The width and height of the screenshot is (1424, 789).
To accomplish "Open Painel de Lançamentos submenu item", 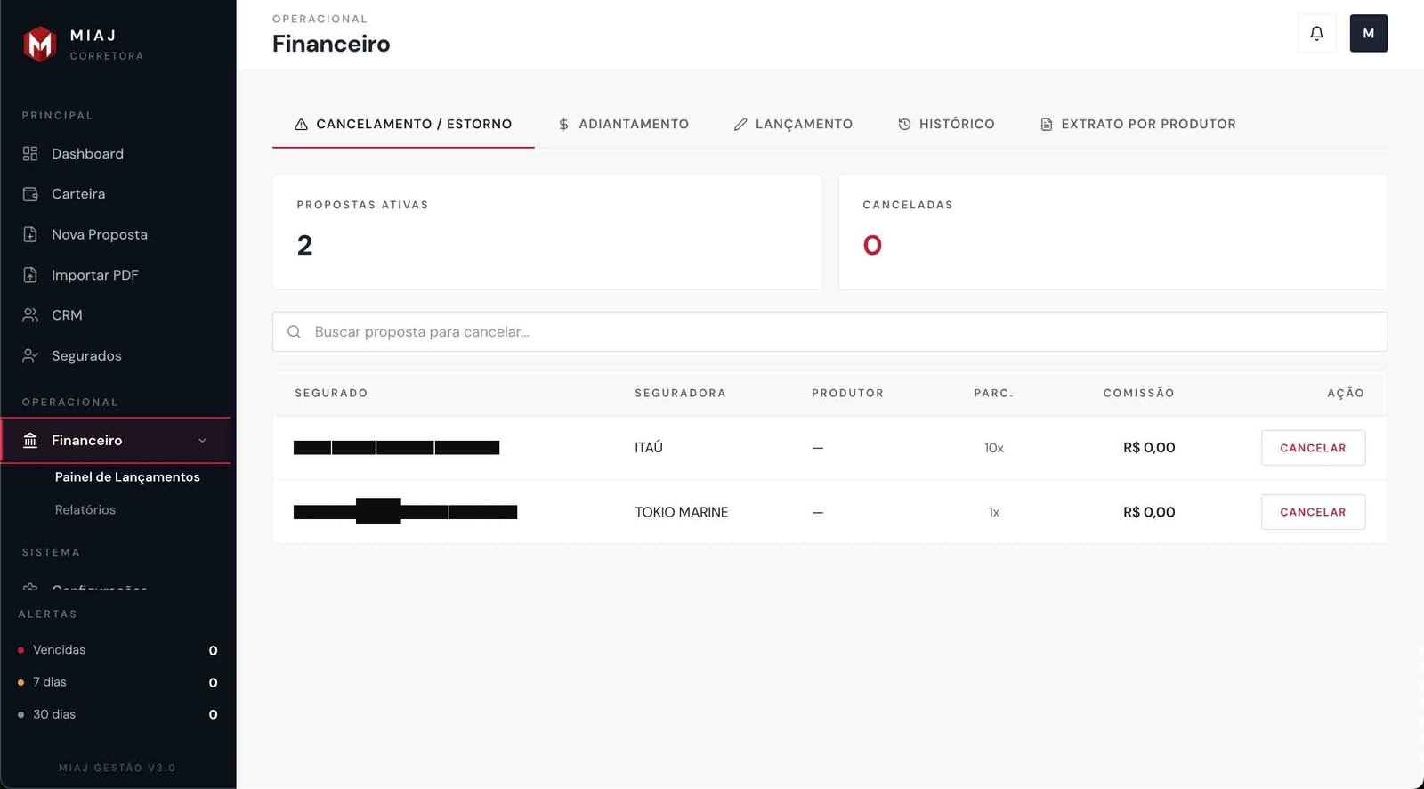I will [x=127, y=477].
